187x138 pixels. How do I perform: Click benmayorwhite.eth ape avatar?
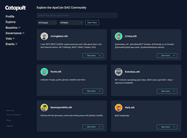(x=44, y=107)
